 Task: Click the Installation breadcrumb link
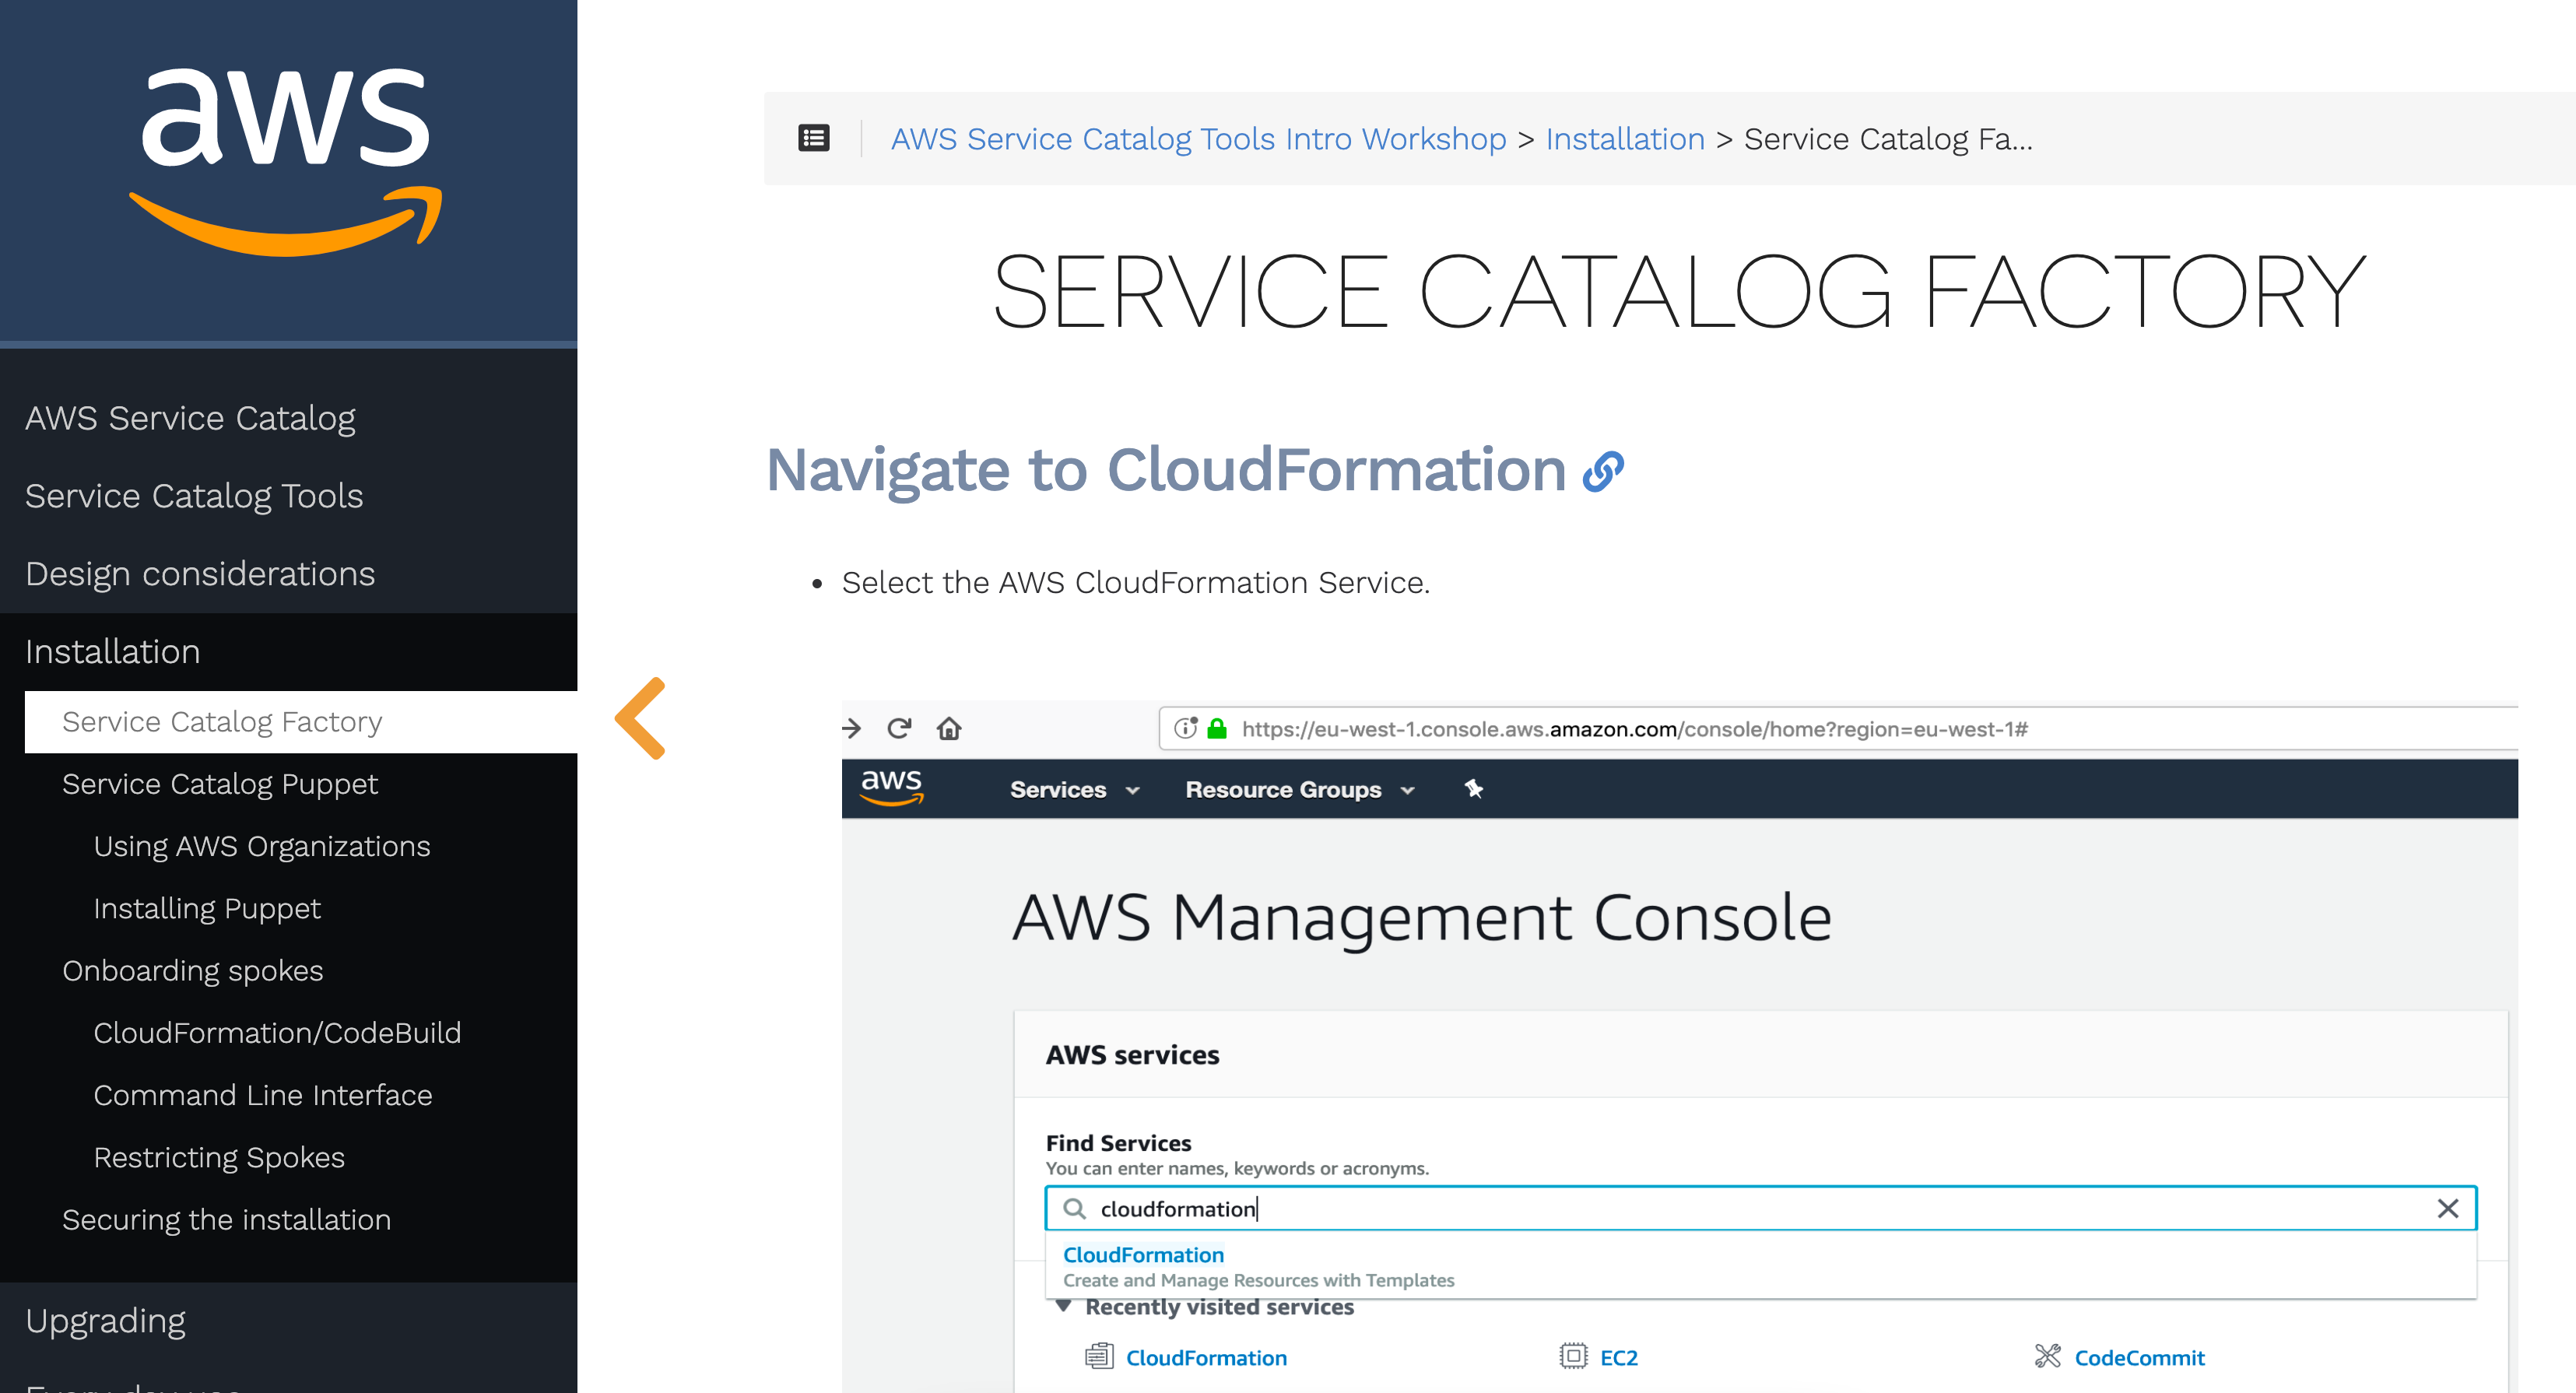click(x=1625, y=139)
